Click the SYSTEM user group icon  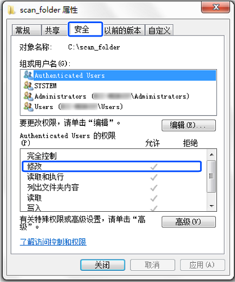click(x=28, y=85)
